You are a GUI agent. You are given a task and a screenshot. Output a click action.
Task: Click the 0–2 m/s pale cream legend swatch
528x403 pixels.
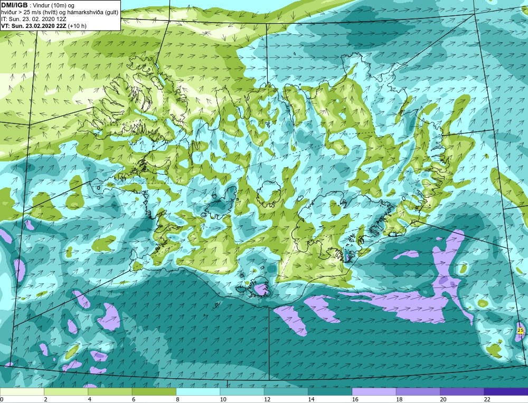point(22,391)
